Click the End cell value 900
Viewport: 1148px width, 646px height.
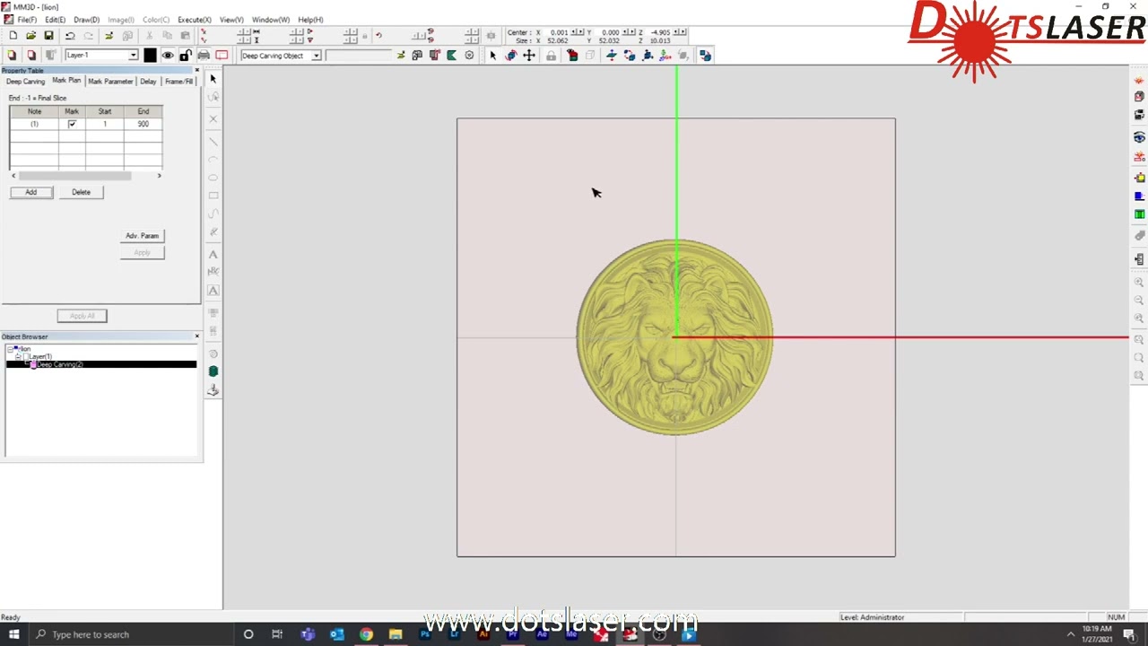pyautogui.click(x=143, y=124)
